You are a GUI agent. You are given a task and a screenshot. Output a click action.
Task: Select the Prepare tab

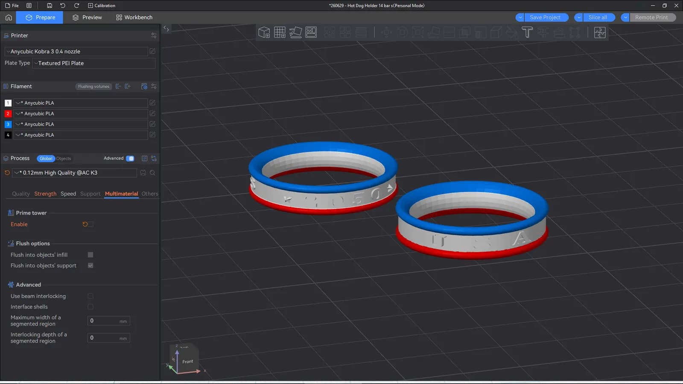(40, 17)
